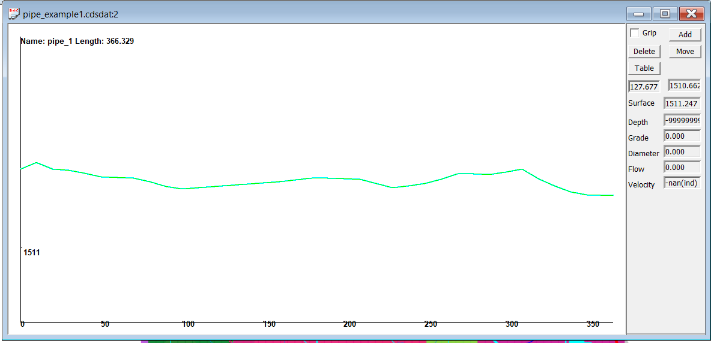Screen dimensions: 711x343
Task: Click the Move button
Action: [685, 51]
